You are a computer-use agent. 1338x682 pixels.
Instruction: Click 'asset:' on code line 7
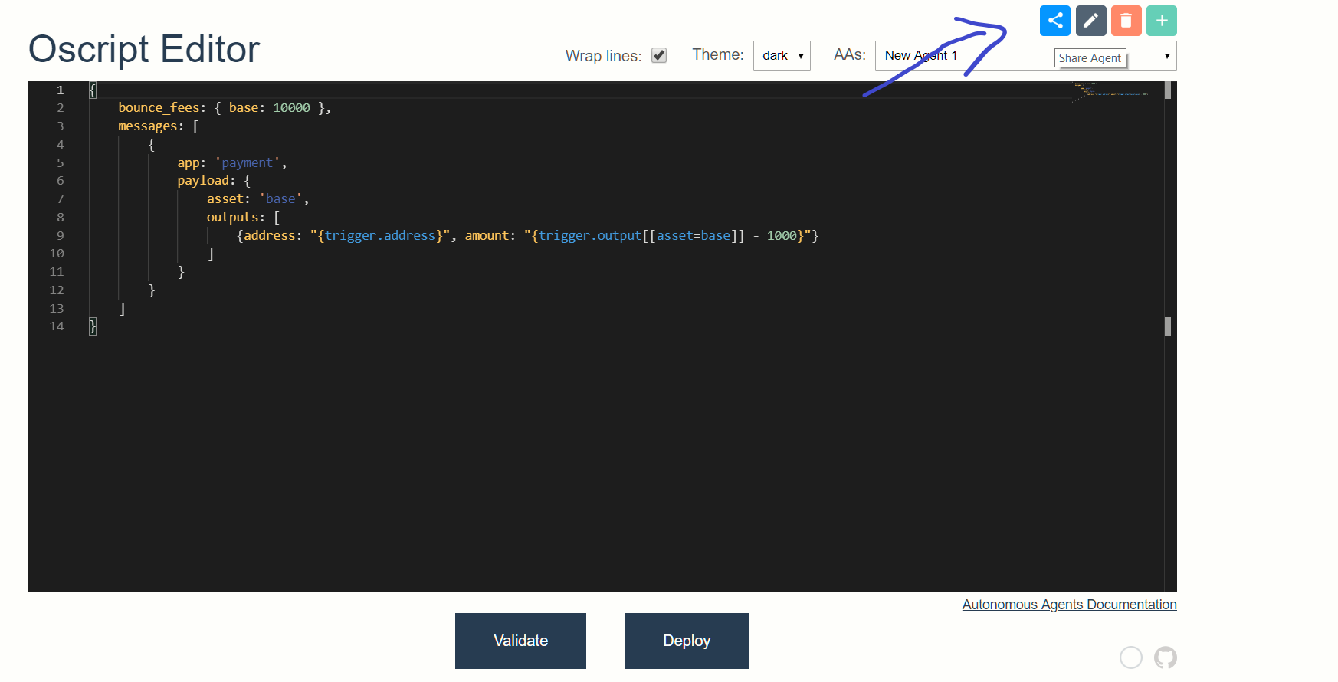click(228, 199)
